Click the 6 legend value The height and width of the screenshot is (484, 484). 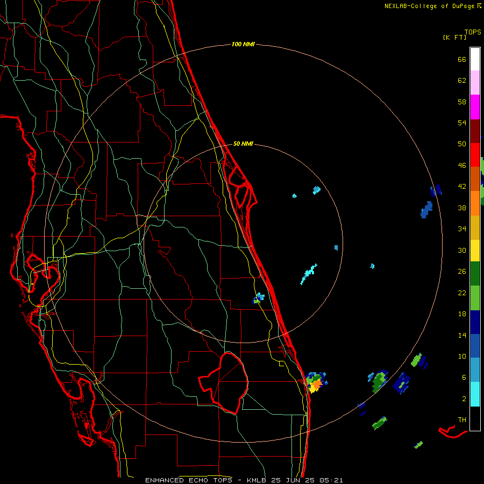464,378
